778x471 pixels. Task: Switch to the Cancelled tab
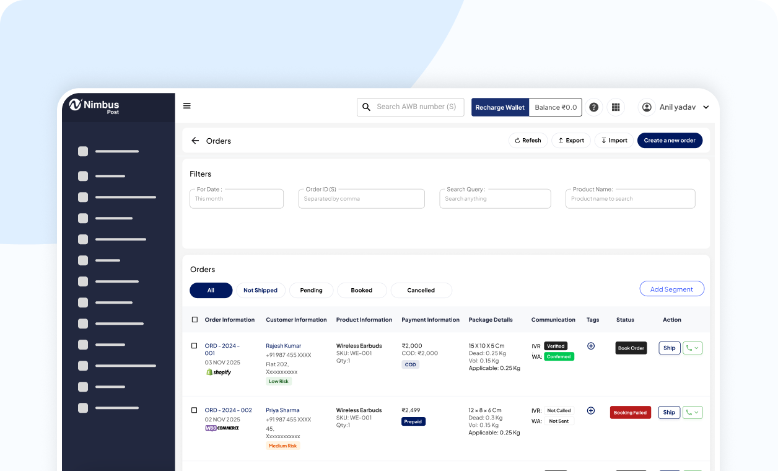421,290
